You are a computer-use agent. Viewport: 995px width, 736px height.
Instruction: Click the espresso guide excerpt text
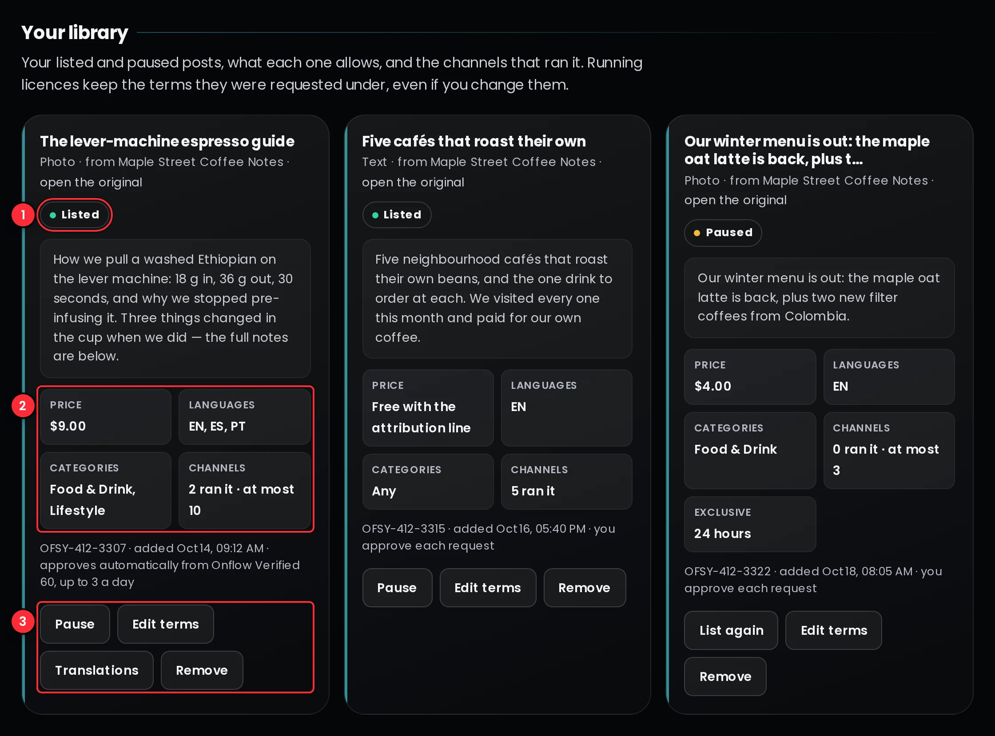click(175, 308)
